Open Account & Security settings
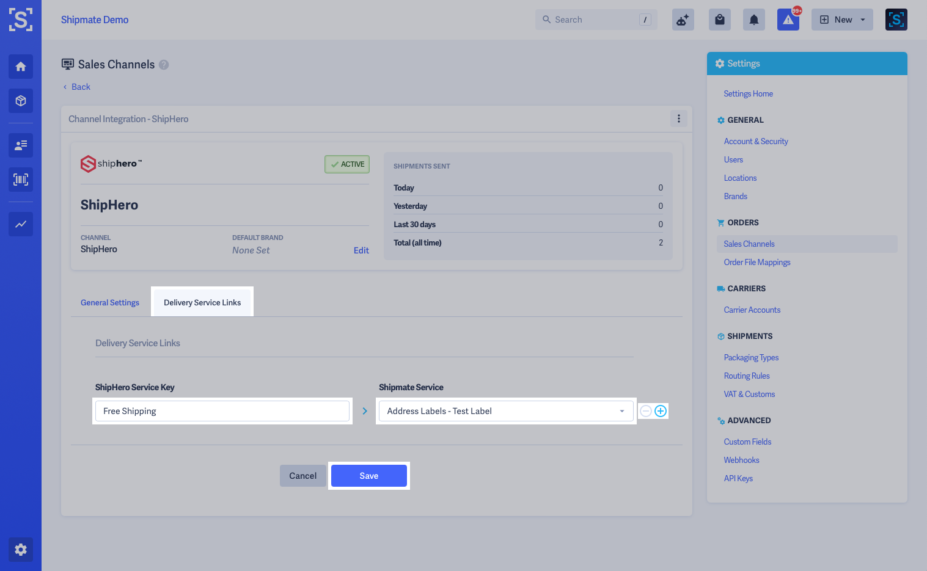Viewport: 927px width, 571px height. click(x=756, y=141)
